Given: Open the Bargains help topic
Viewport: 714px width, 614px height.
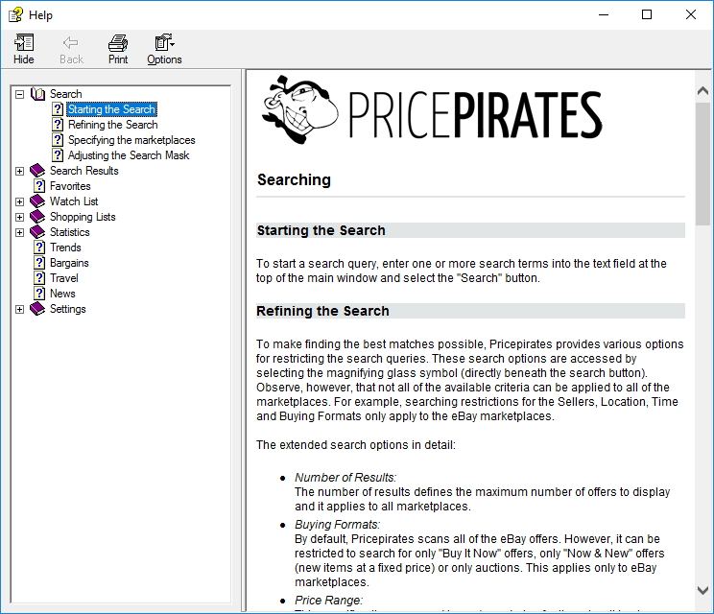Looking at the screenshot, I should 69,263.
